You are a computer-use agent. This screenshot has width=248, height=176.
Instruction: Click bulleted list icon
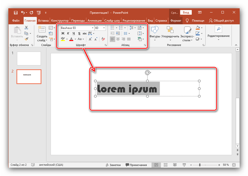pos(113,28)
